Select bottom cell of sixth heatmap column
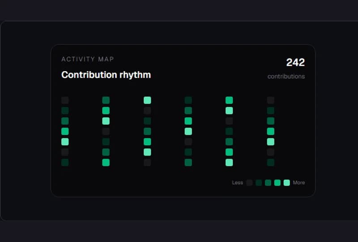Image resolution: width=358 pixels, height=242 pixels. (271, 162)
